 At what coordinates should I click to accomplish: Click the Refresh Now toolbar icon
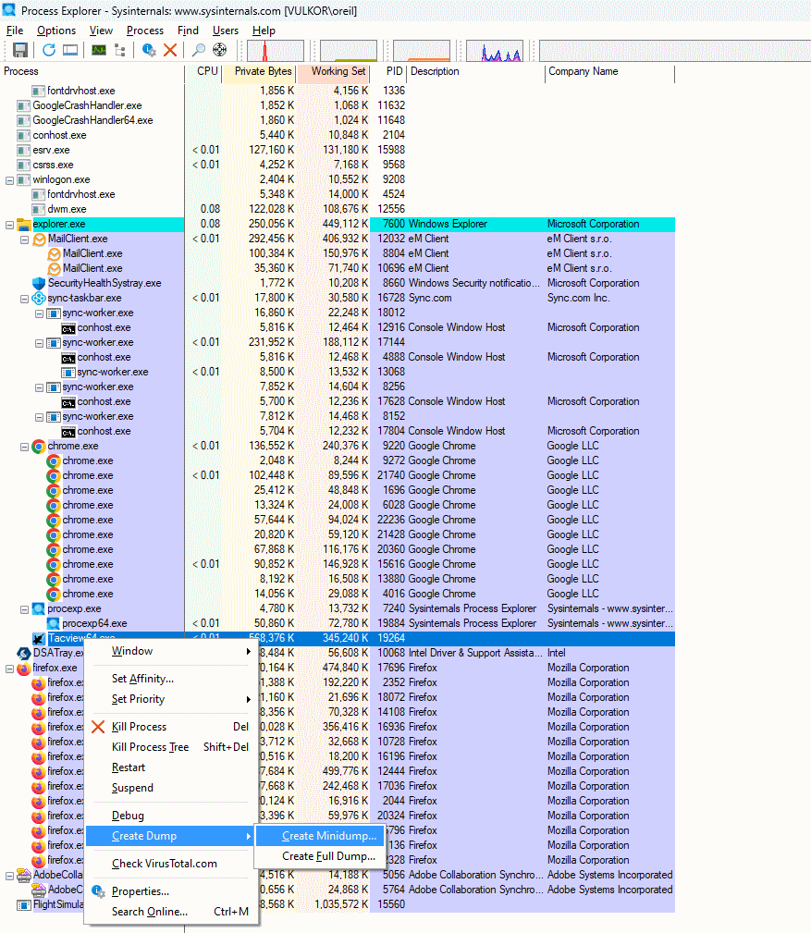point(49,51)
